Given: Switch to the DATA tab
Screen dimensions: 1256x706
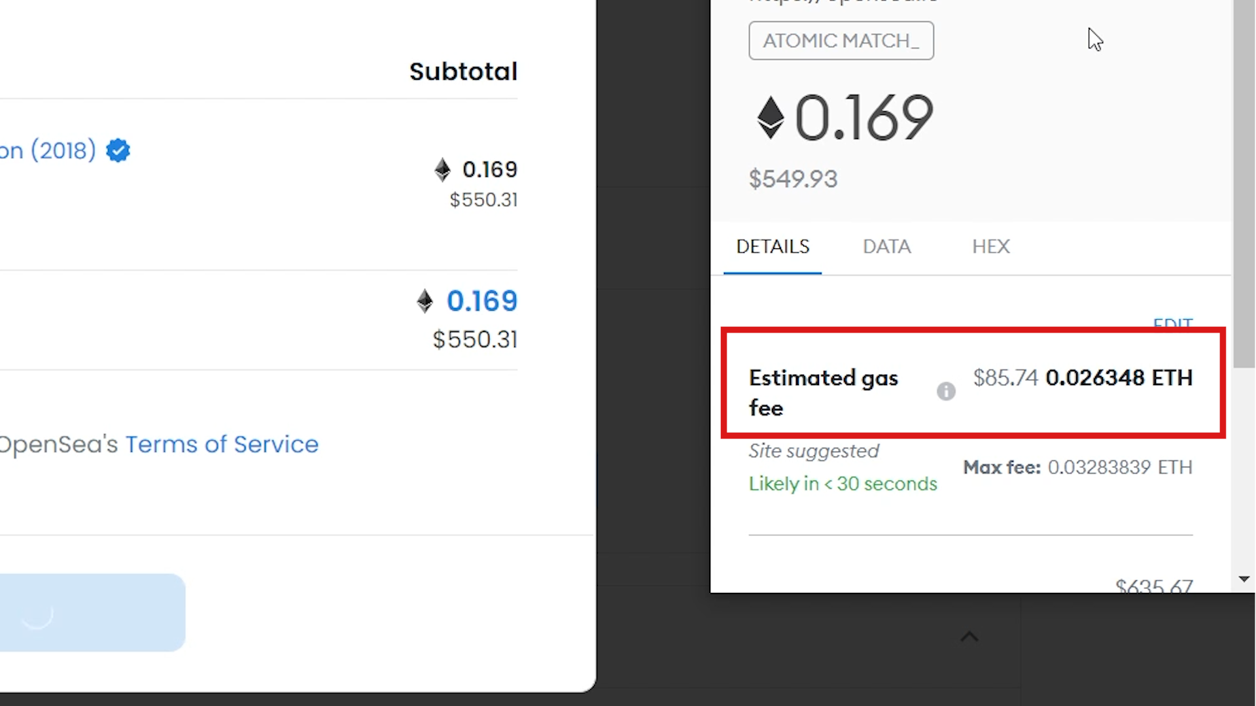Looking at the screenshot, I should [886, 246].
